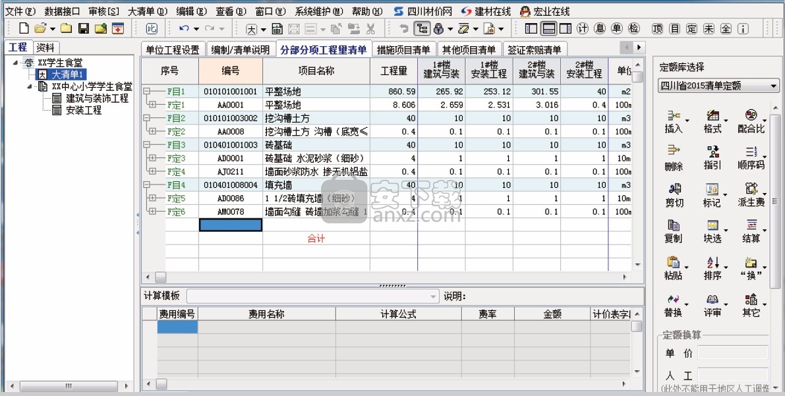785x396 pixels.
Task: Click the 删除 delete tool
Action: pos(674,159)
